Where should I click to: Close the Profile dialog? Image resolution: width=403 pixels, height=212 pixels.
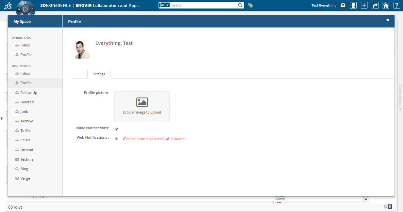point(388,20)
